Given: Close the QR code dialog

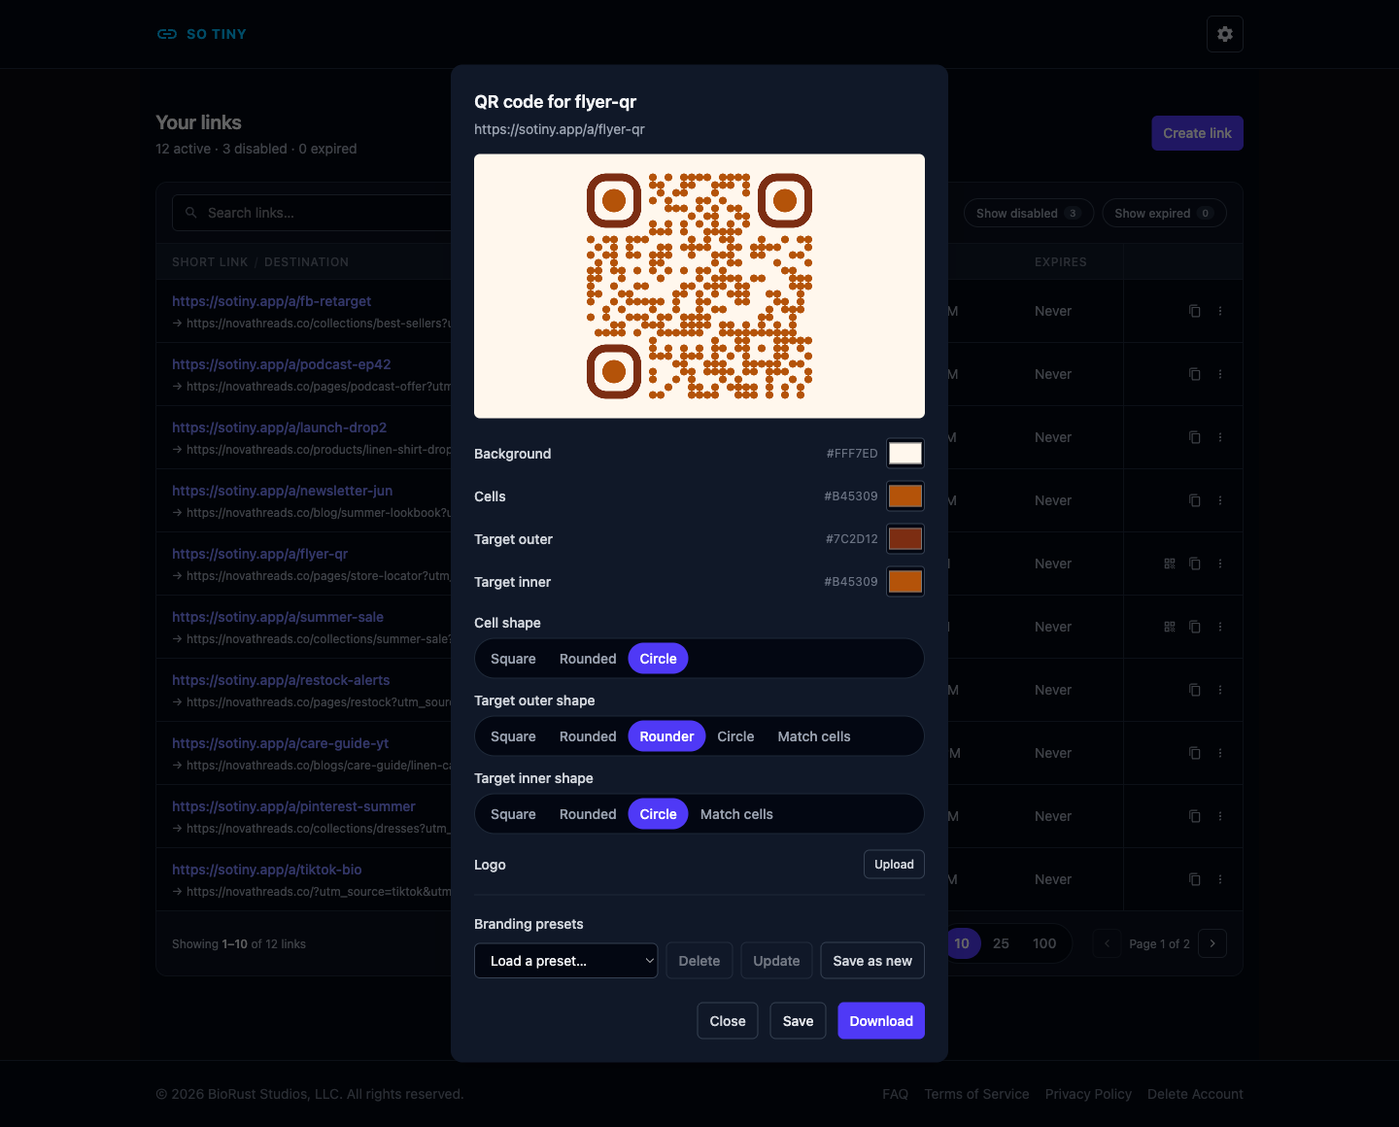Looking at the screenshot, I should click(x=728, y=1021).
